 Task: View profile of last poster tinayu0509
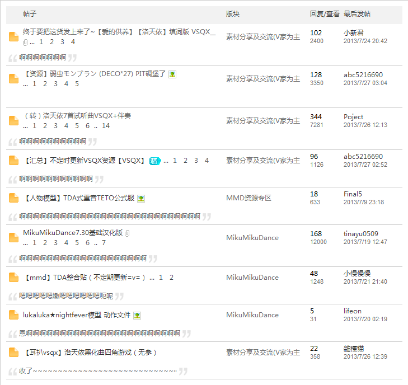pyautogui.click(x=360, y=234)
